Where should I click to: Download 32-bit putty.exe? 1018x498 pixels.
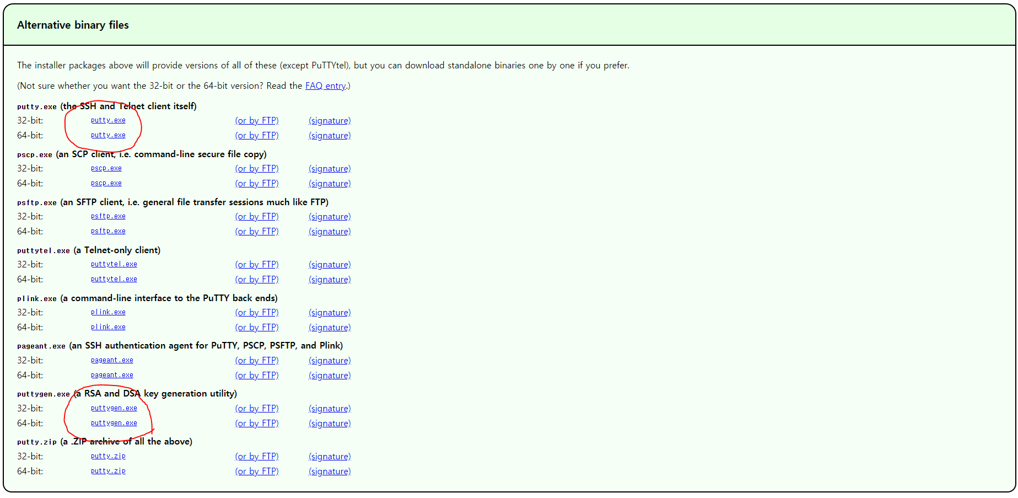[x=108, y=120]
